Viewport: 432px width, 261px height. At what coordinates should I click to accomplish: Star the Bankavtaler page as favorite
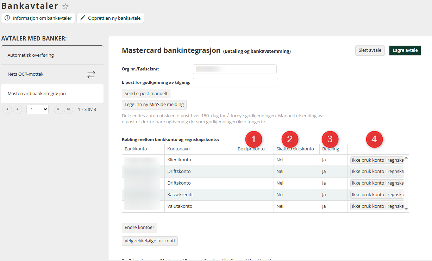65,6
